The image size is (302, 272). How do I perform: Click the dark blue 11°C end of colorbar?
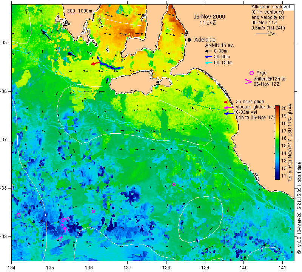click(277, 178)
